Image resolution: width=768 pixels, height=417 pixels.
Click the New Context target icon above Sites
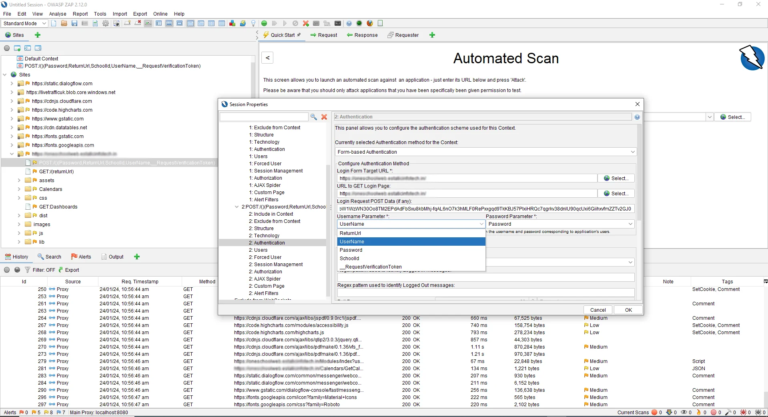pos(6,48)
